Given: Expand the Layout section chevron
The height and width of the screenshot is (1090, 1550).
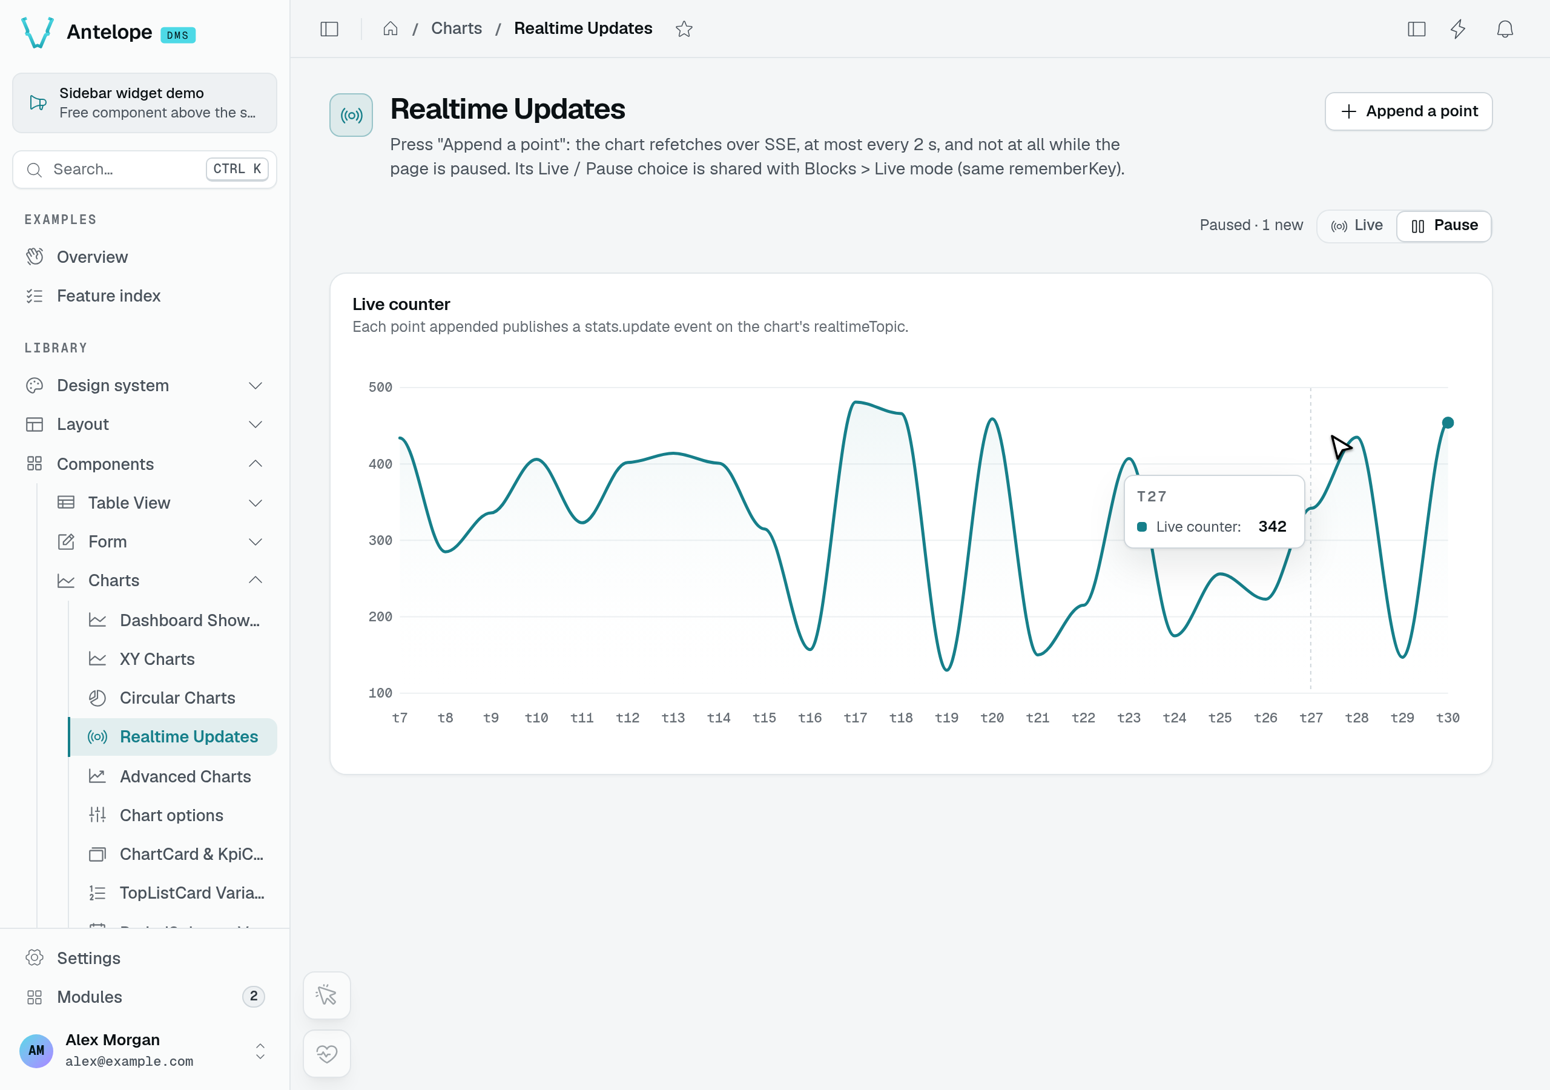Looking at the screenshot, I should pos(255,424).
